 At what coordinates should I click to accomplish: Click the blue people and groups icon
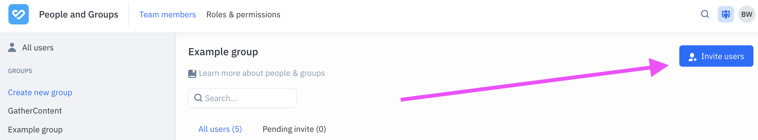[x=726, y=15]
